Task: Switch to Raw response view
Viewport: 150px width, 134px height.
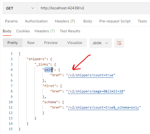Action: 31,43
